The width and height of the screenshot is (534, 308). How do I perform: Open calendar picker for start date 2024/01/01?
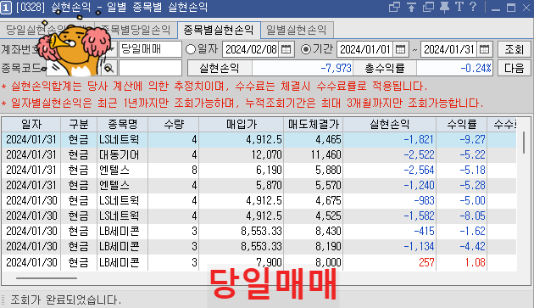tap(400, 49)
